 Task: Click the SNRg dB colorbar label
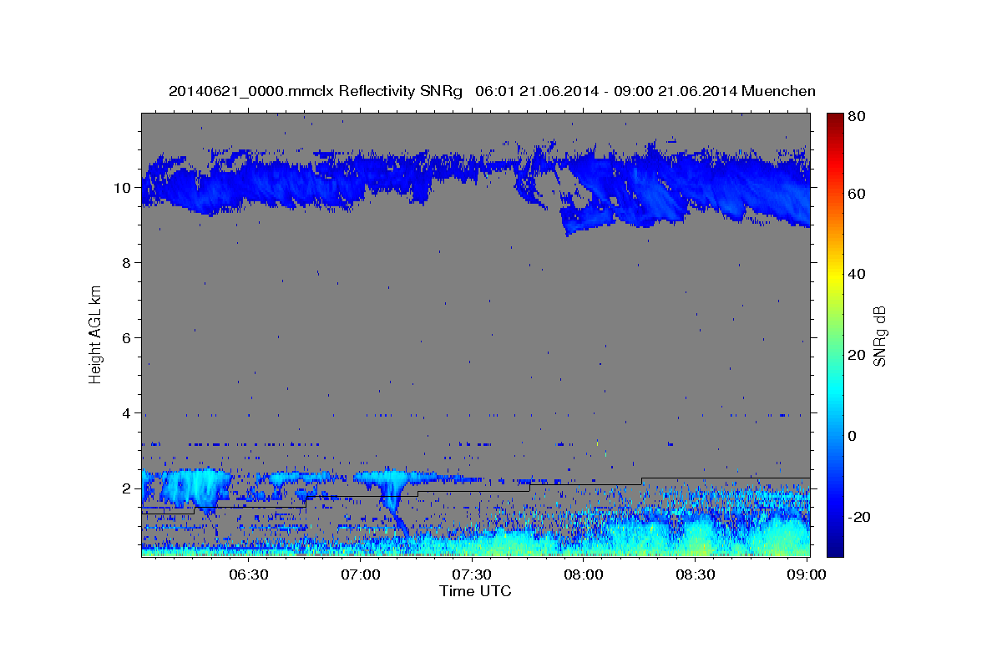click(x=879, y=336)
